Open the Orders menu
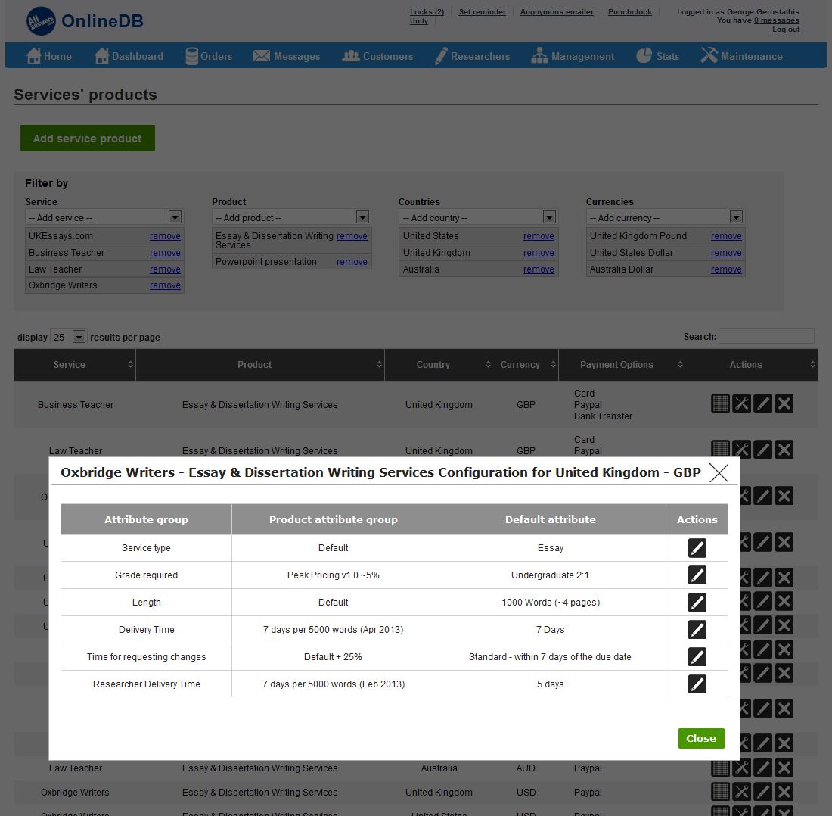This screenshot has width=832, height=816. point(209,56)
